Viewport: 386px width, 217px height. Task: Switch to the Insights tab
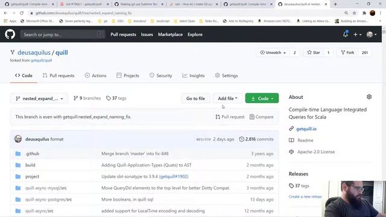(x=193, y=75)
